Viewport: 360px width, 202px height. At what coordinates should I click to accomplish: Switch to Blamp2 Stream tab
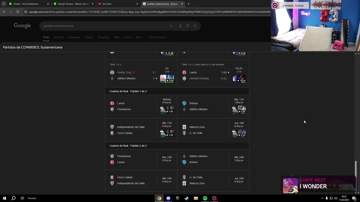pos(73,4)
